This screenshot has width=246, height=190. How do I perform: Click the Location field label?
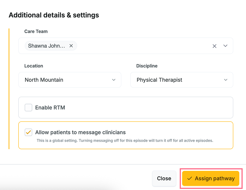[34, 66]
